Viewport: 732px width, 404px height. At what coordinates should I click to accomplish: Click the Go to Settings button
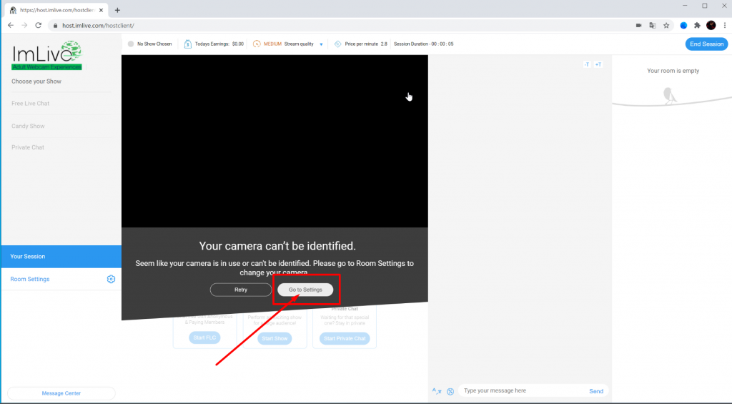tap(305, 290)
